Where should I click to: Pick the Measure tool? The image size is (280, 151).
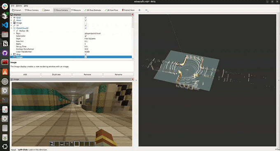point(76,10)
